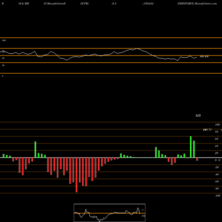Click the RSI line peak touching 70 level

(x=136, y=48)
